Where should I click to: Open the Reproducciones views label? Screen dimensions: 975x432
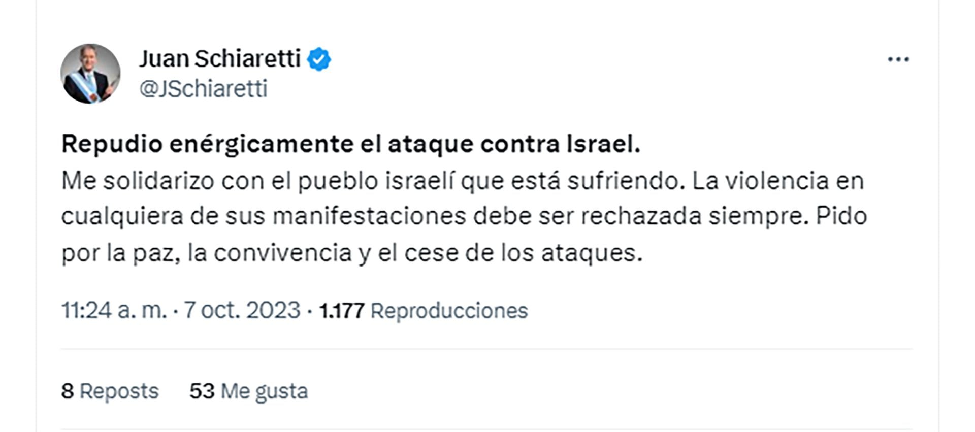[x=449, y=311]
